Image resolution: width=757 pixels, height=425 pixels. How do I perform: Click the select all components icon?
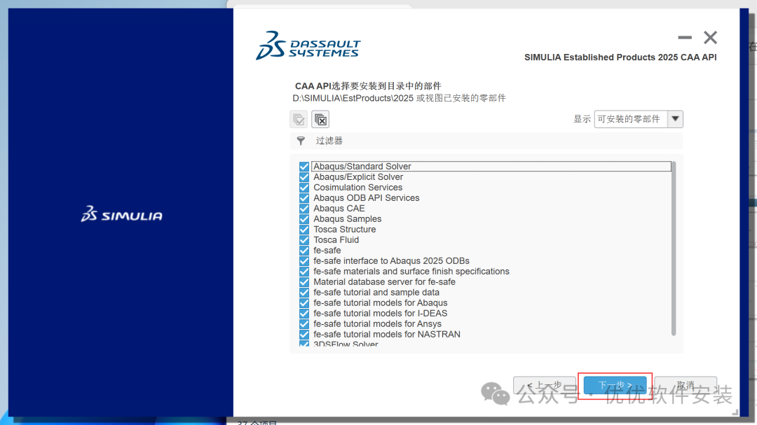299,119
